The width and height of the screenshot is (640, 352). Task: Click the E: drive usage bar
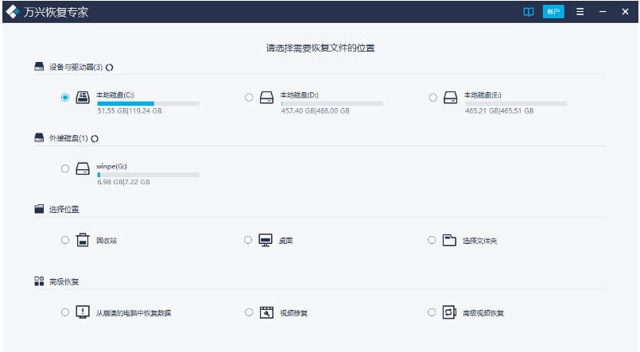[x=516, y=103]
